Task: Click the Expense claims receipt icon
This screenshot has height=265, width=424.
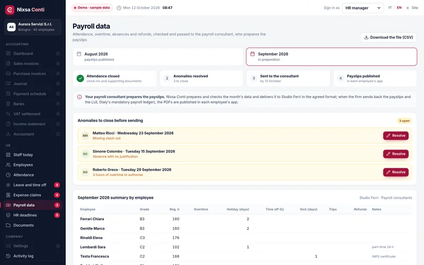Action: click(8, 195)
